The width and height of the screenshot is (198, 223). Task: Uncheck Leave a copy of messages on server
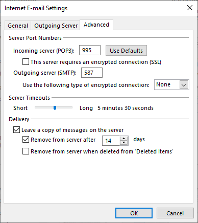click(x=16, y=130)
